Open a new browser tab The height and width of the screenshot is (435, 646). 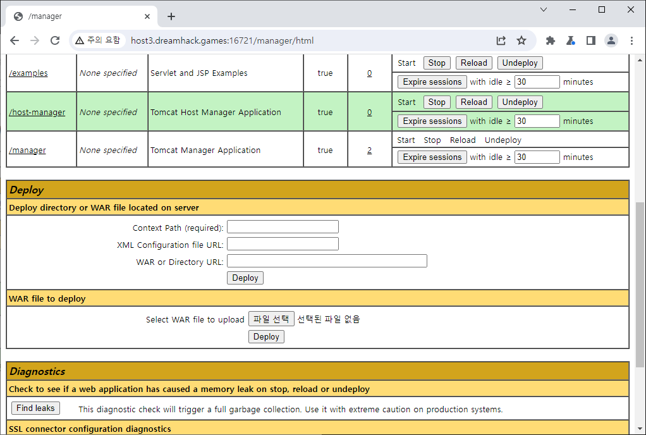(171, 16)
